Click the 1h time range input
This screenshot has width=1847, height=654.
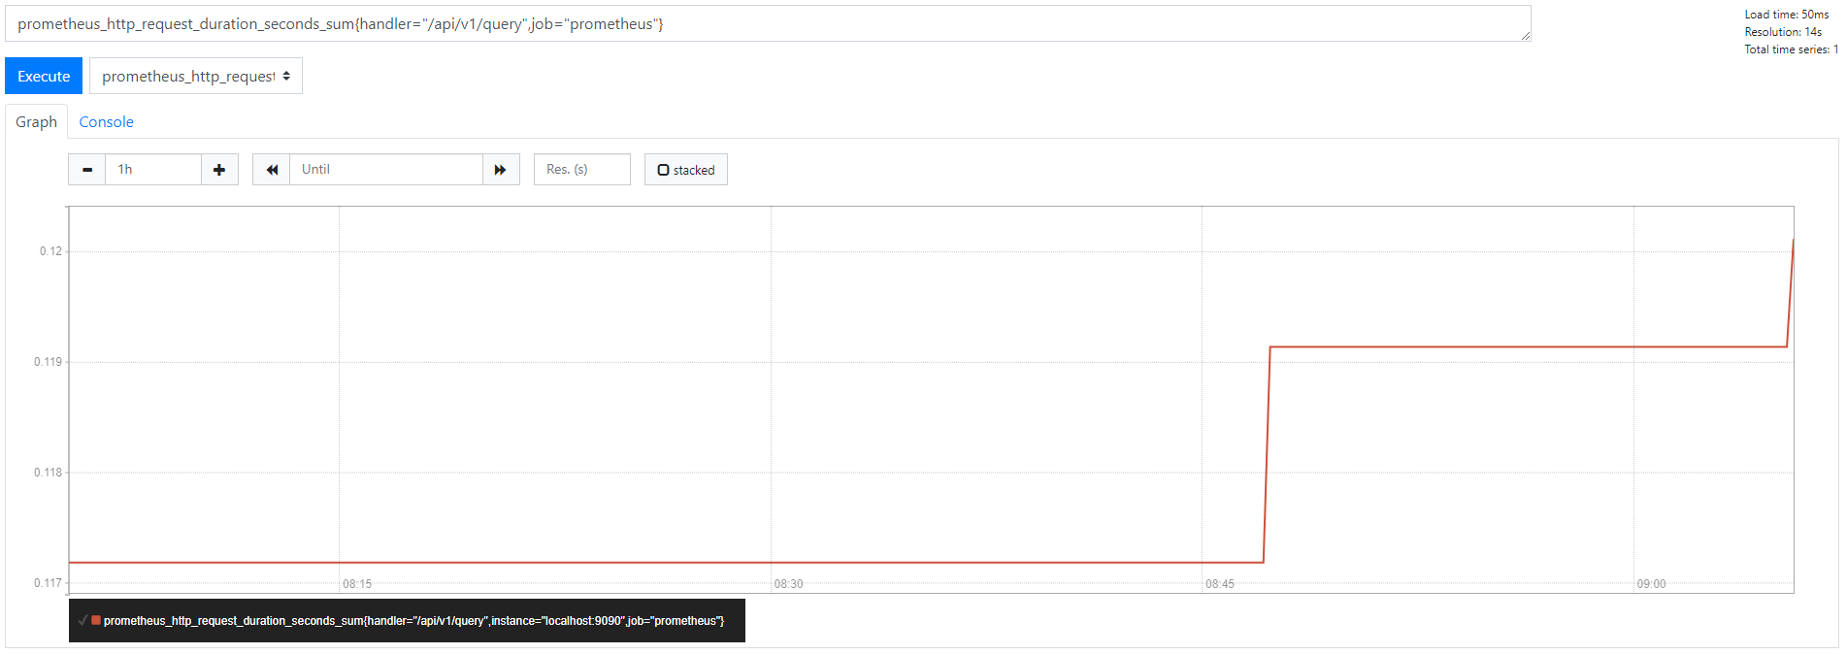(x=153, y=170)
